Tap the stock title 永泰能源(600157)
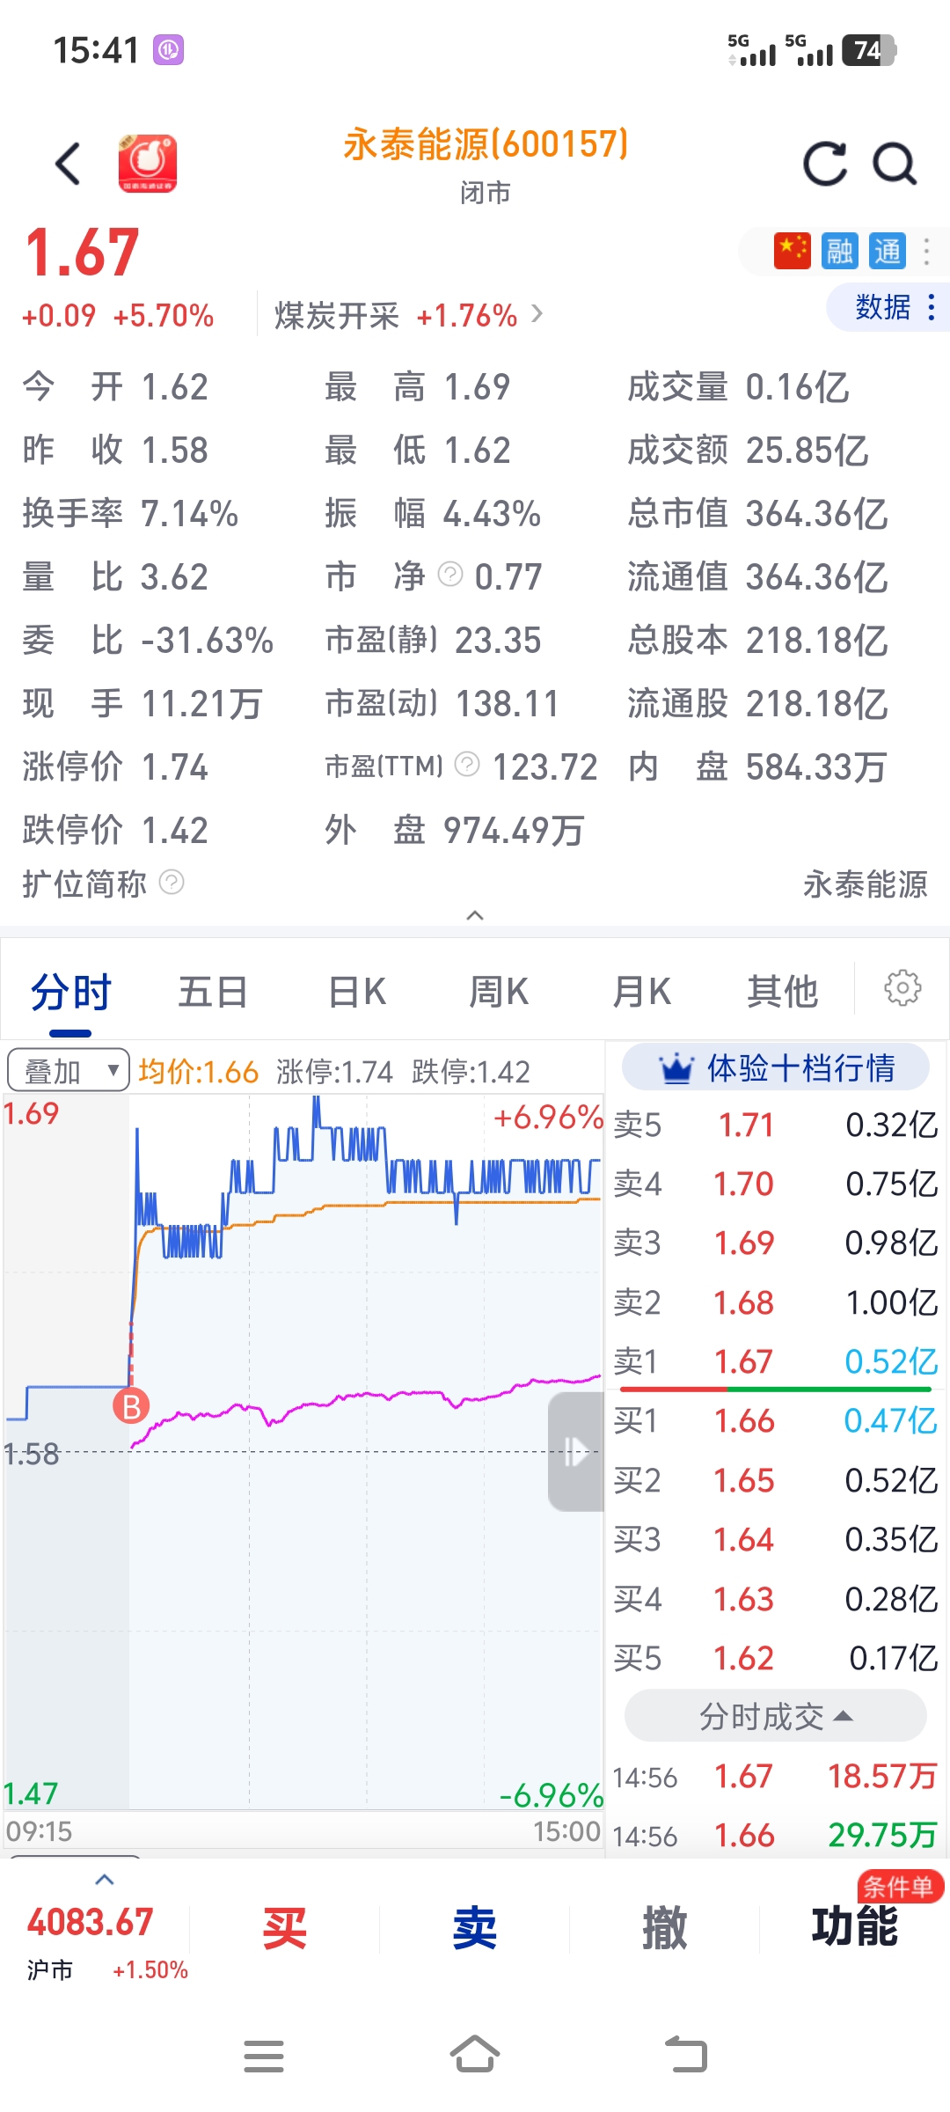Image resolution: width=950 pixels, height=2112 pixels. (486, 144)
